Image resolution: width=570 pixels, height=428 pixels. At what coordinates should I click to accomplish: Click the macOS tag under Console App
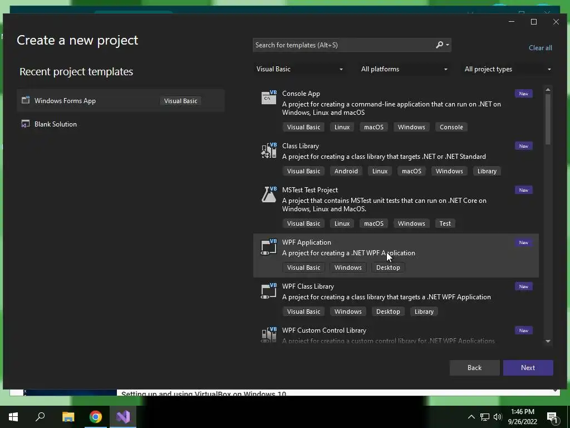(374, 127)
